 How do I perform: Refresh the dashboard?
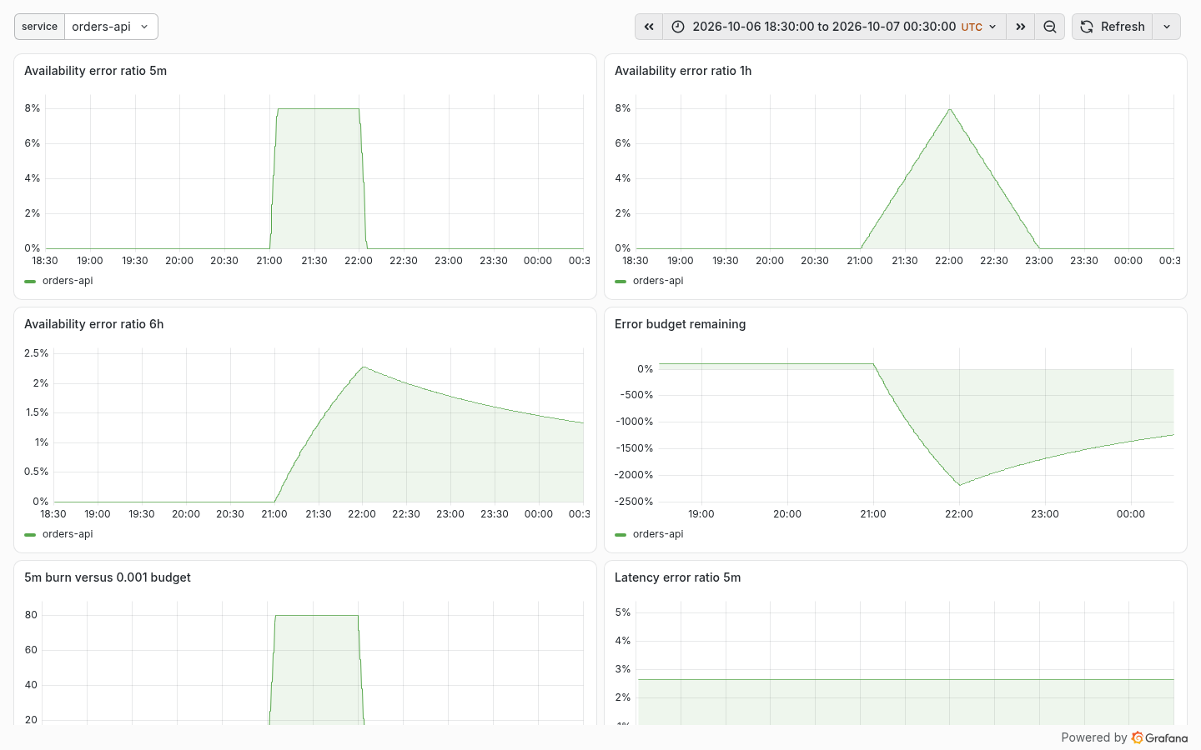(x=1113, y=27)
